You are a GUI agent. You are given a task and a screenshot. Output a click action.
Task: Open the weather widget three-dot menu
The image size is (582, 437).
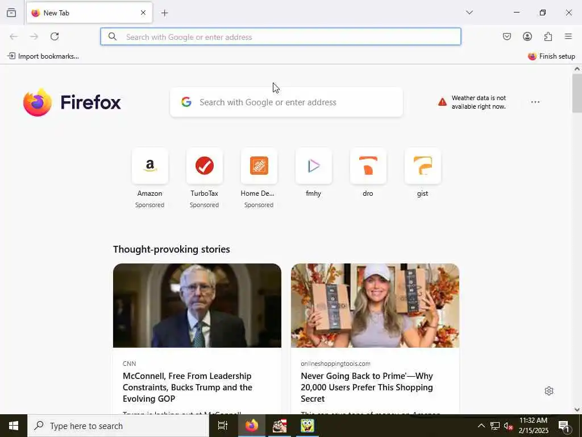[535, 102]
